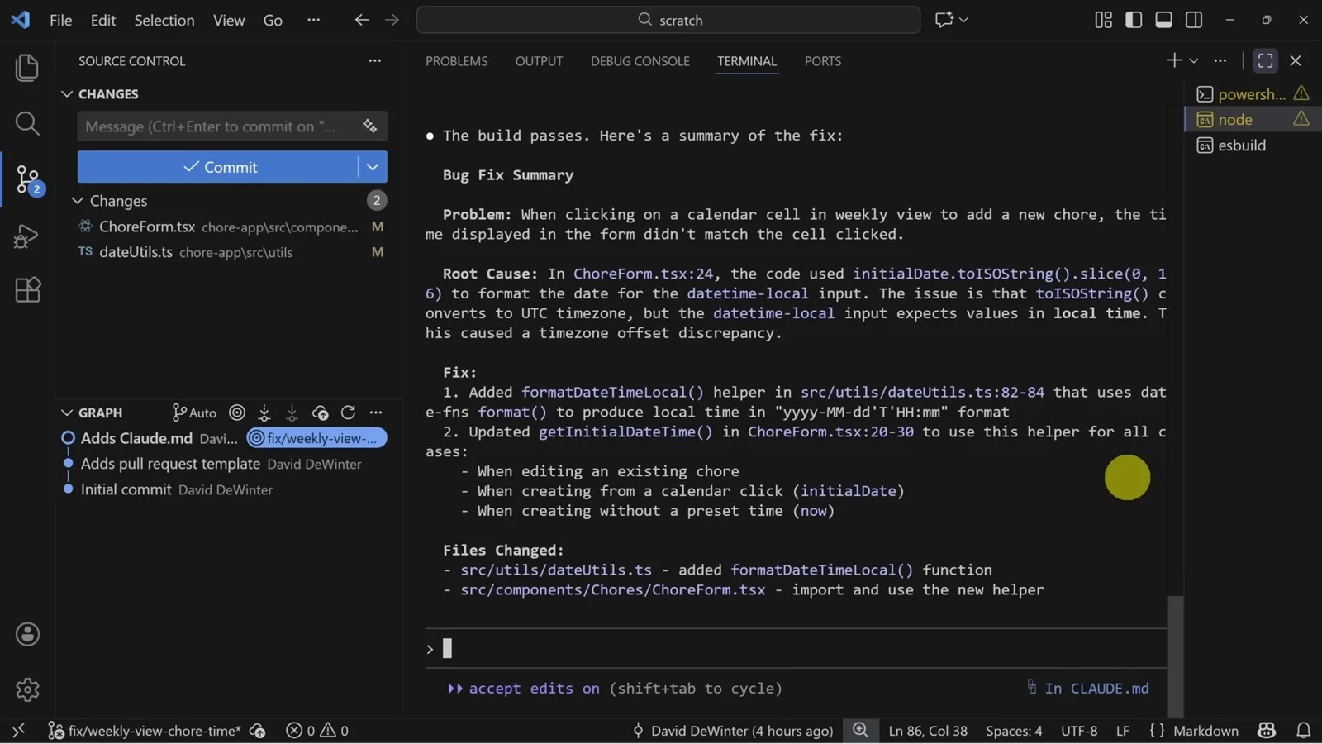This screenshot has width=1322, height=744.
Task: Click the Markdown language mode
Action: coord(1205,731)
